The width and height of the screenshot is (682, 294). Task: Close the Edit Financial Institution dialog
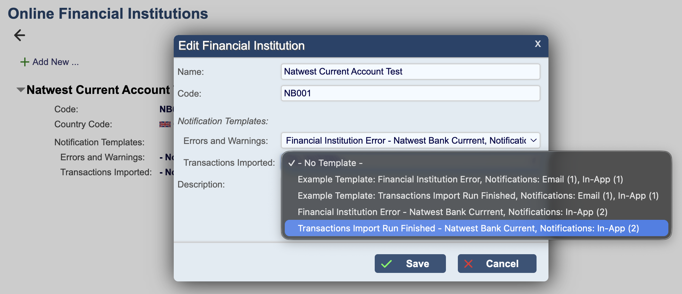(538, 44)
